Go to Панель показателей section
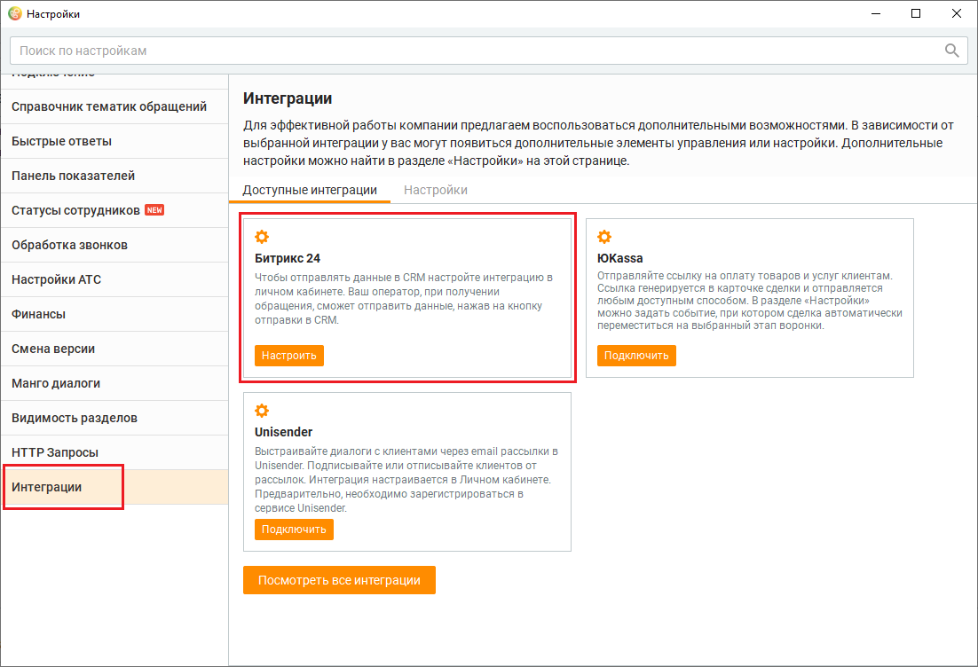Screen dimensions: 978x667 (114, 176)
